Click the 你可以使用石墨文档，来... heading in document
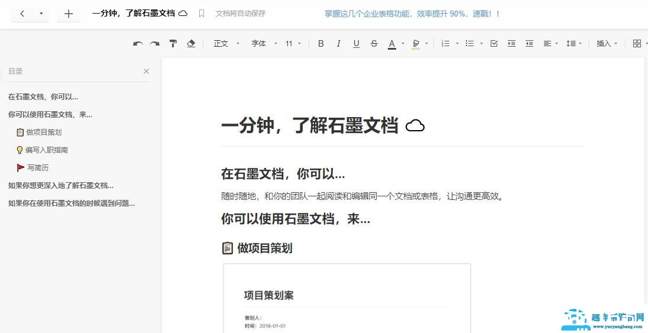This screenshot has height=333, width=648. [x=296, y=219]
